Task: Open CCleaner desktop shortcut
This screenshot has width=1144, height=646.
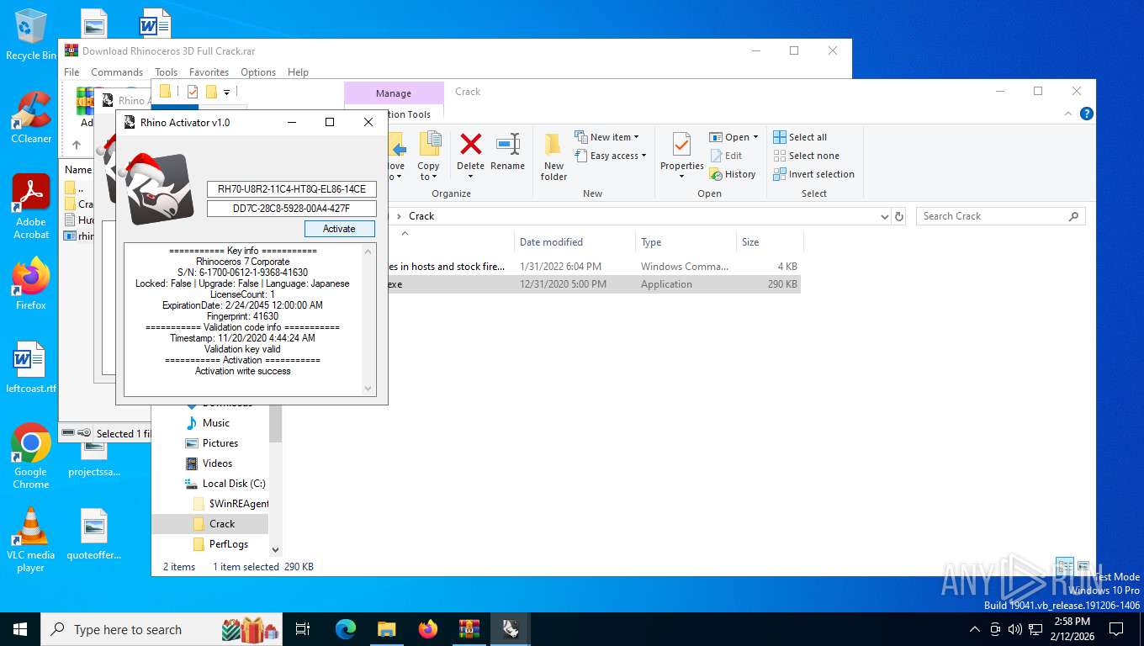Action: click(x=31, y=117)
